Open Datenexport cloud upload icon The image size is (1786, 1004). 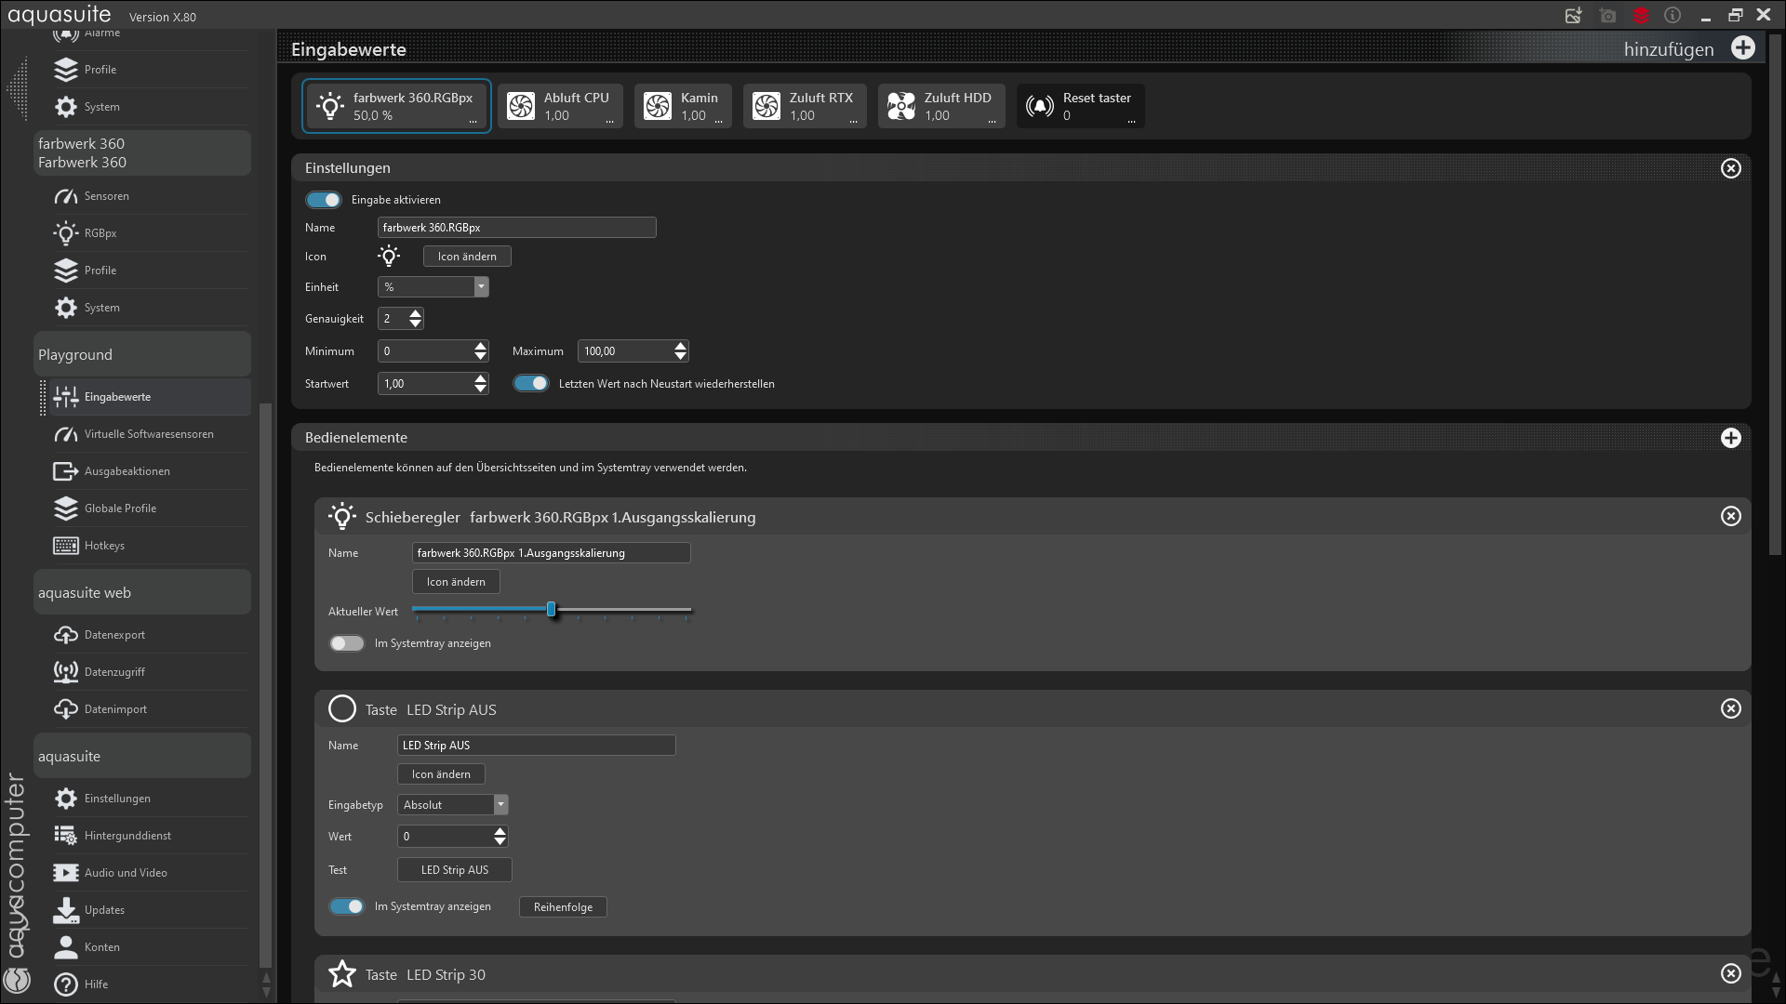[x=66, y=635]
